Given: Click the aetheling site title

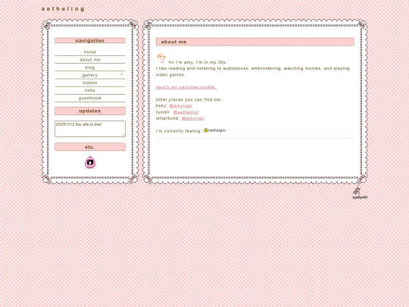Looking at the screenshot, I should [63, 9].
